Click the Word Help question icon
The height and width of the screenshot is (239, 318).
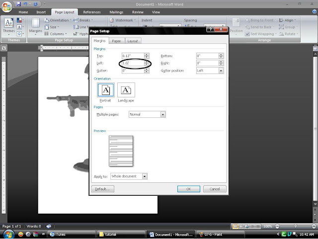315,12
